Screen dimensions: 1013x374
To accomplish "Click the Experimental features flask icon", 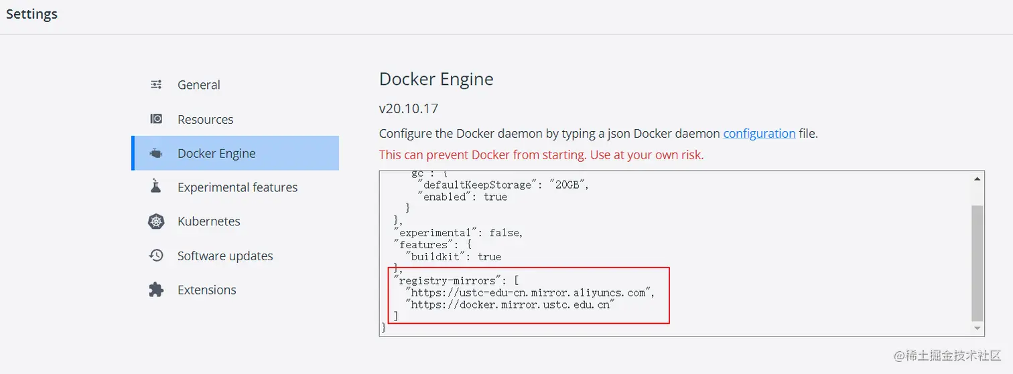I will tap(156, 187).
